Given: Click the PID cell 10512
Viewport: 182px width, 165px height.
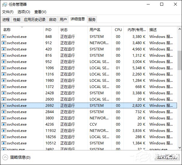Looking at the screenshot, I should pyautogui.click(x=51, y=143).
